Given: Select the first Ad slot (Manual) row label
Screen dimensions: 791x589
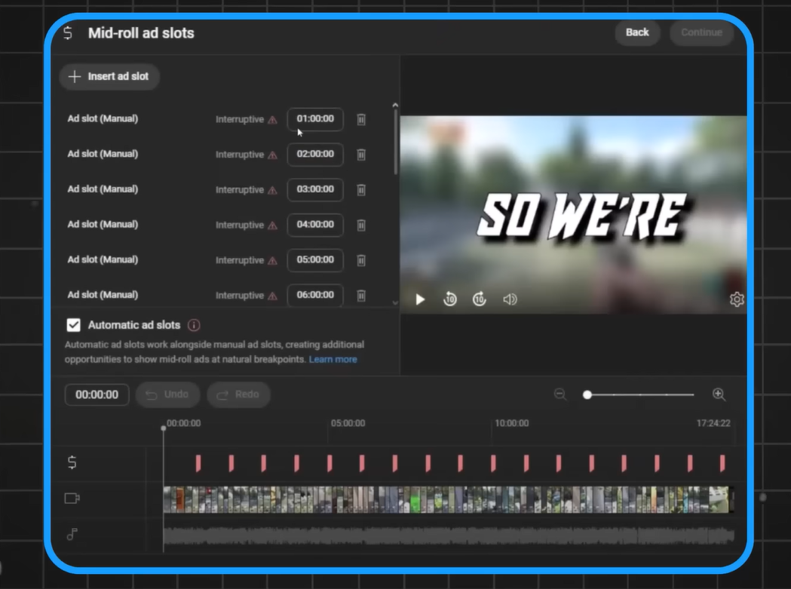Looking at the screenshot, I should click(103, 119).
